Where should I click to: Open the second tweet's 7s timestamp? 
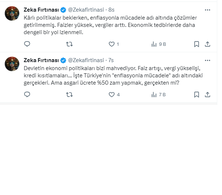111,60
